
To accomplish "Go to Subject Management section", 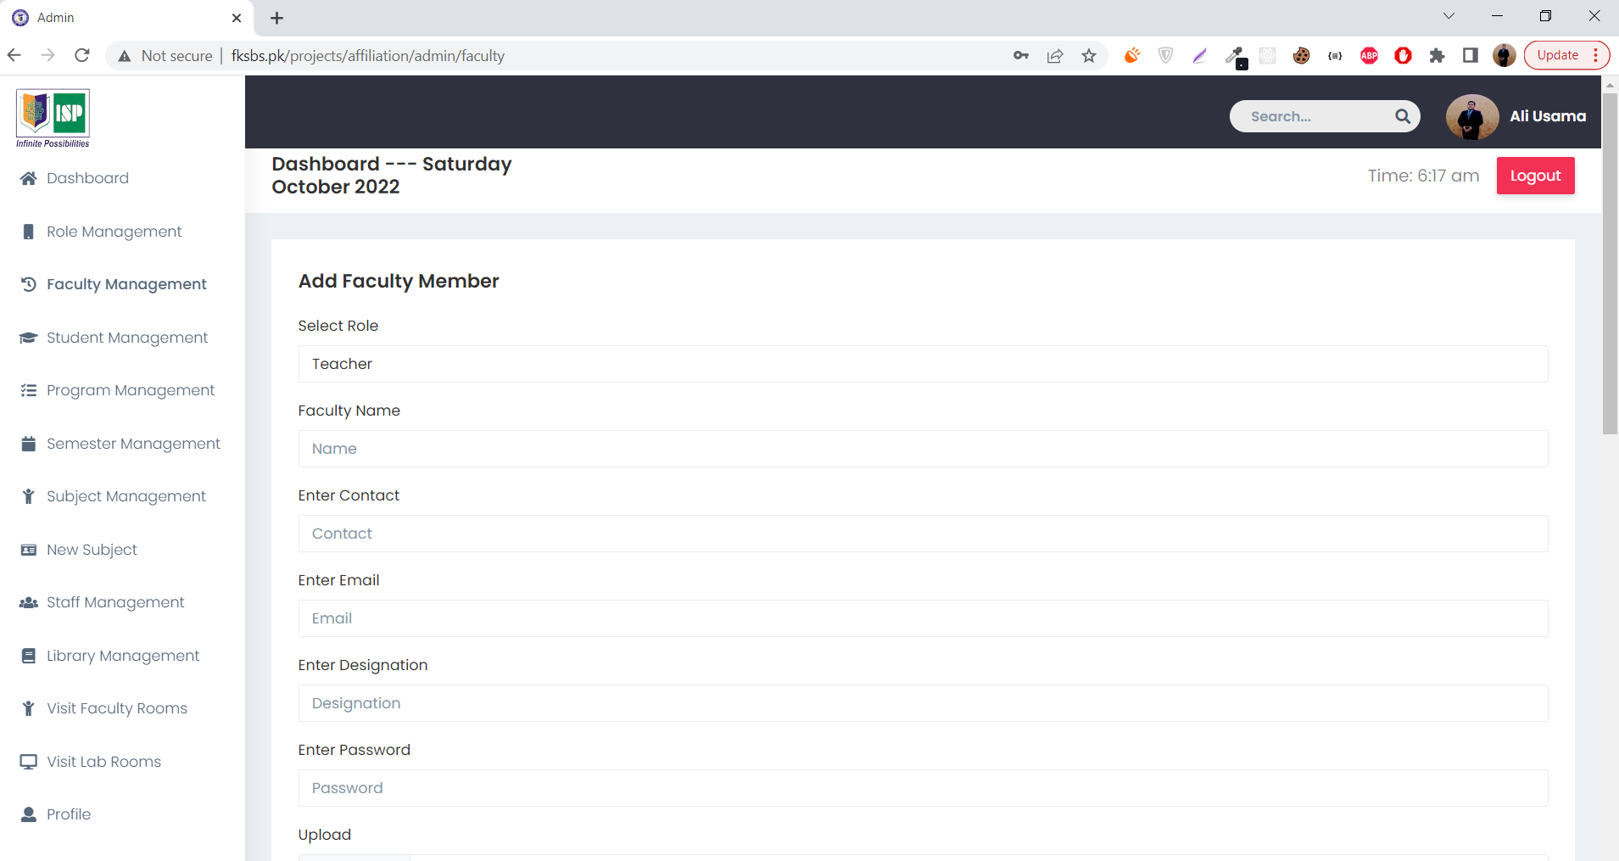I will tap(126, 496).
